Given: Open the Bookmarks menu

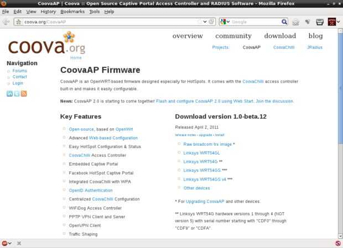Looking at the screenshot, I should (72, 12).
